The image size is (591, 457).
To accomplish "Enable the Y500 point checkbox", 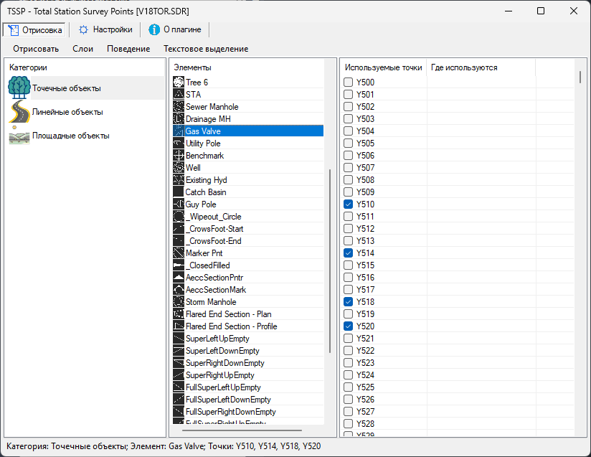I will click(x=348, y=83).
